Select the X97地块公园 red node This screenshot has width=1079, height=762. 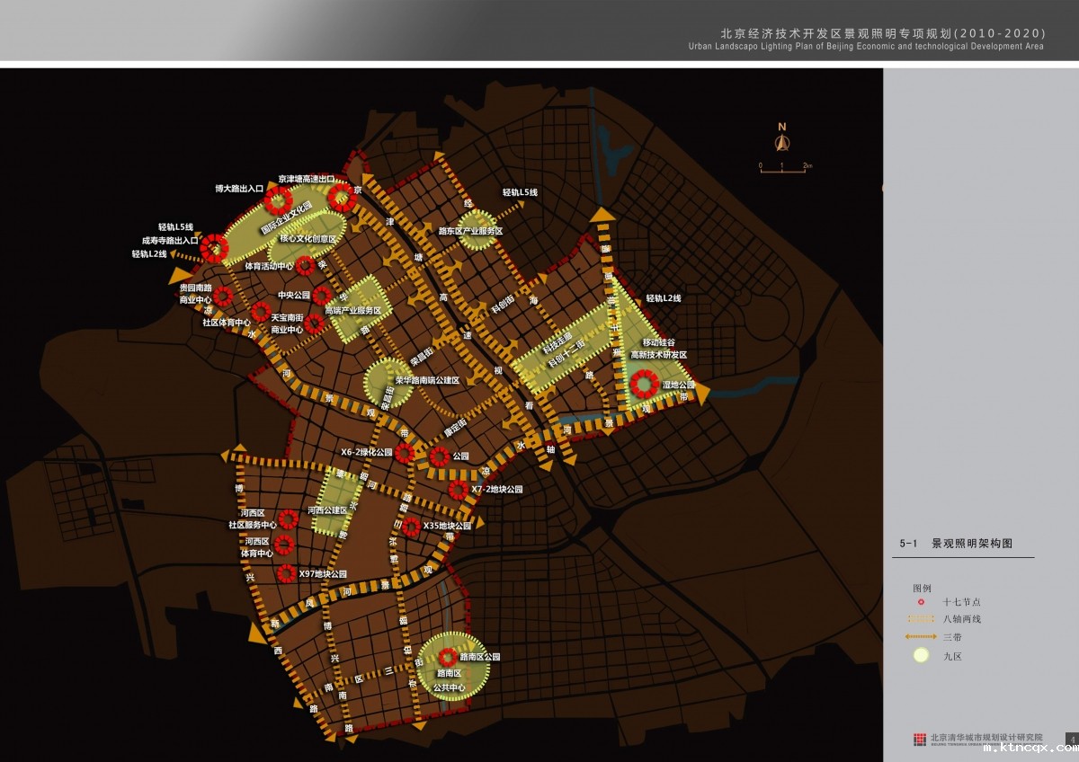(x=287, y=573)
